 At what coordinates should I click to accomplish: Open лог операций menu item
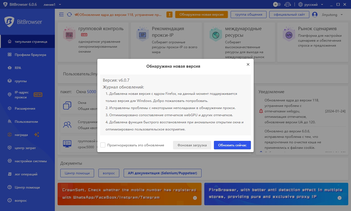click(x=27, y=174)
